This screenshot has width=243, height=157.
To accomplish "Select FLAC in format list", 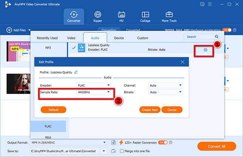I will tap(48, 126).
